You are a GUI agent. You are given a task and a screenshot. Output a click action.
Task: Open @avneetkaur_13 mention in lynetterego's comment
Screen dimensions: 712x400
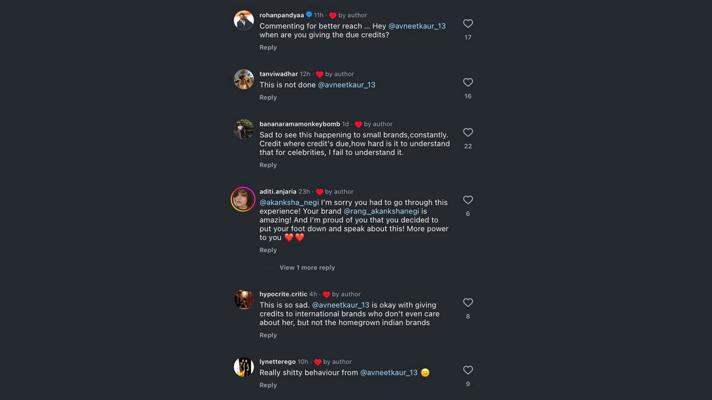click(x=389, y=373)
